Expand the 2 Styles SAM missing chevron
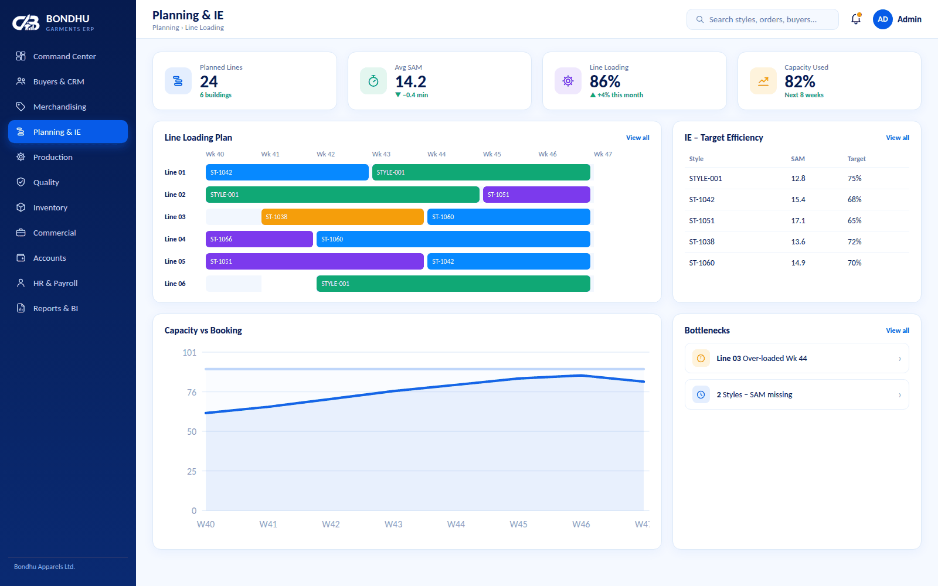The width and height of the screenshot is (938, 586). 900,395
